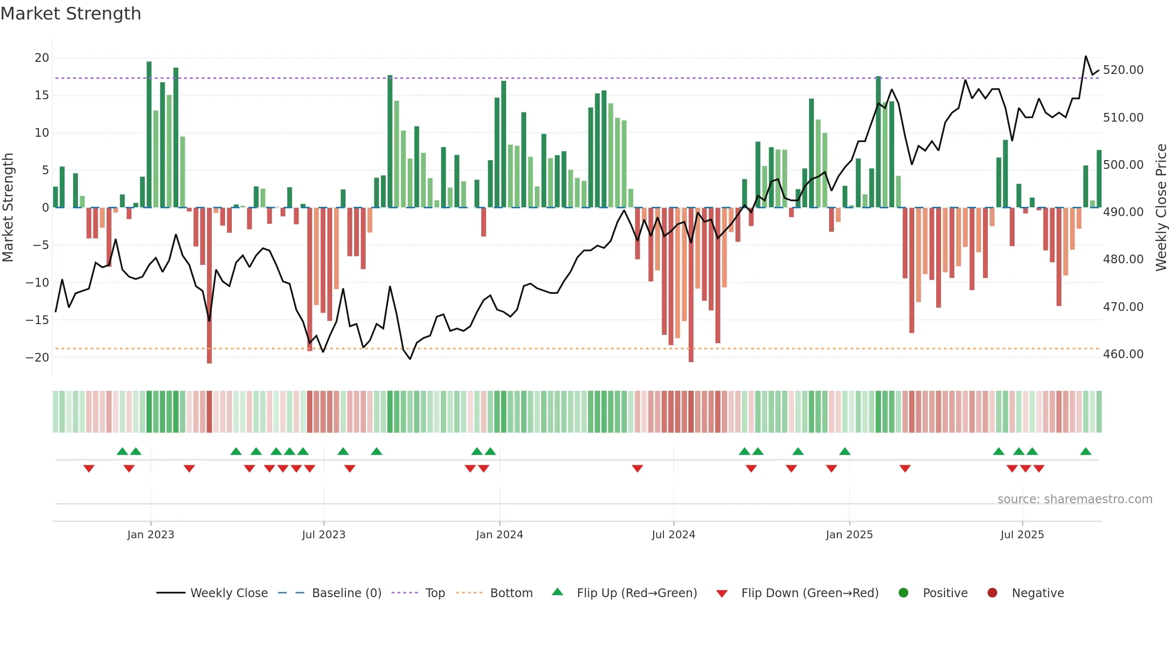The width and height of the screenshot is (1169, 657).
Task: Toggle Flip Down (Green→Red) legend entry
Action: (797, 593)
